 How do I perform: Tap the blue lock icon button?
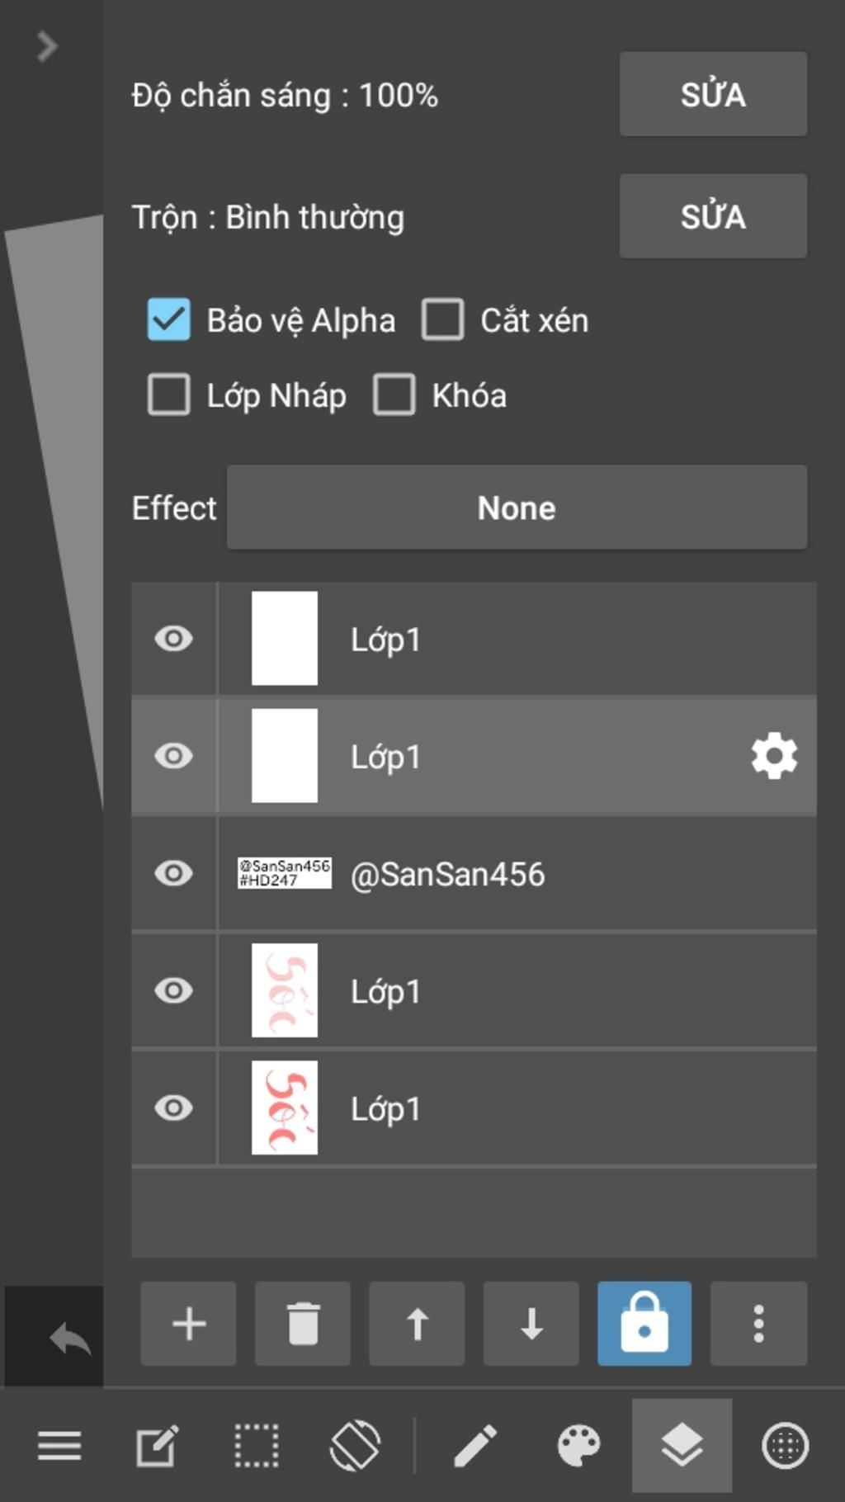(x=644, y=1324)
